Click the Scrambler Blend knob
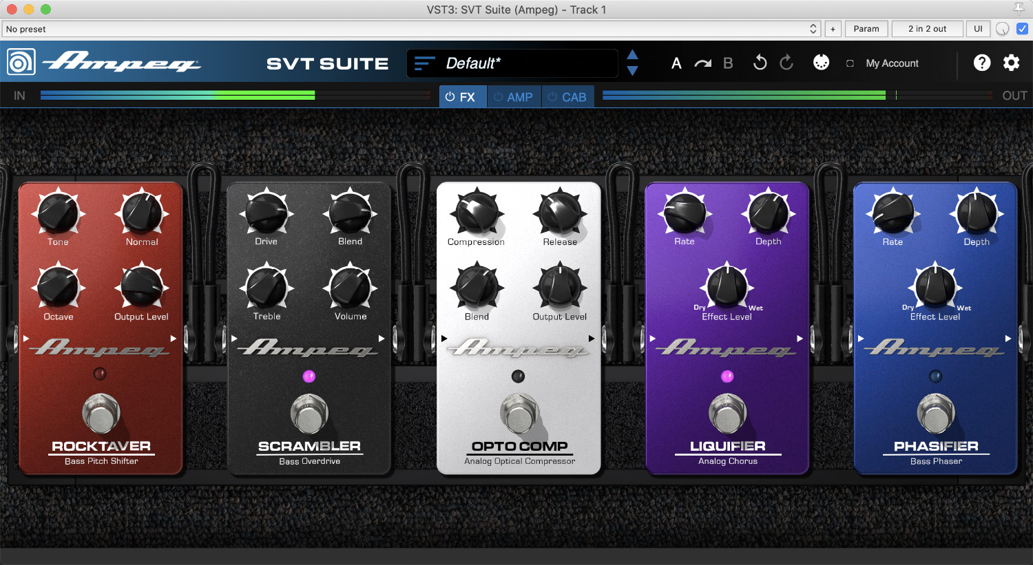 350,213
